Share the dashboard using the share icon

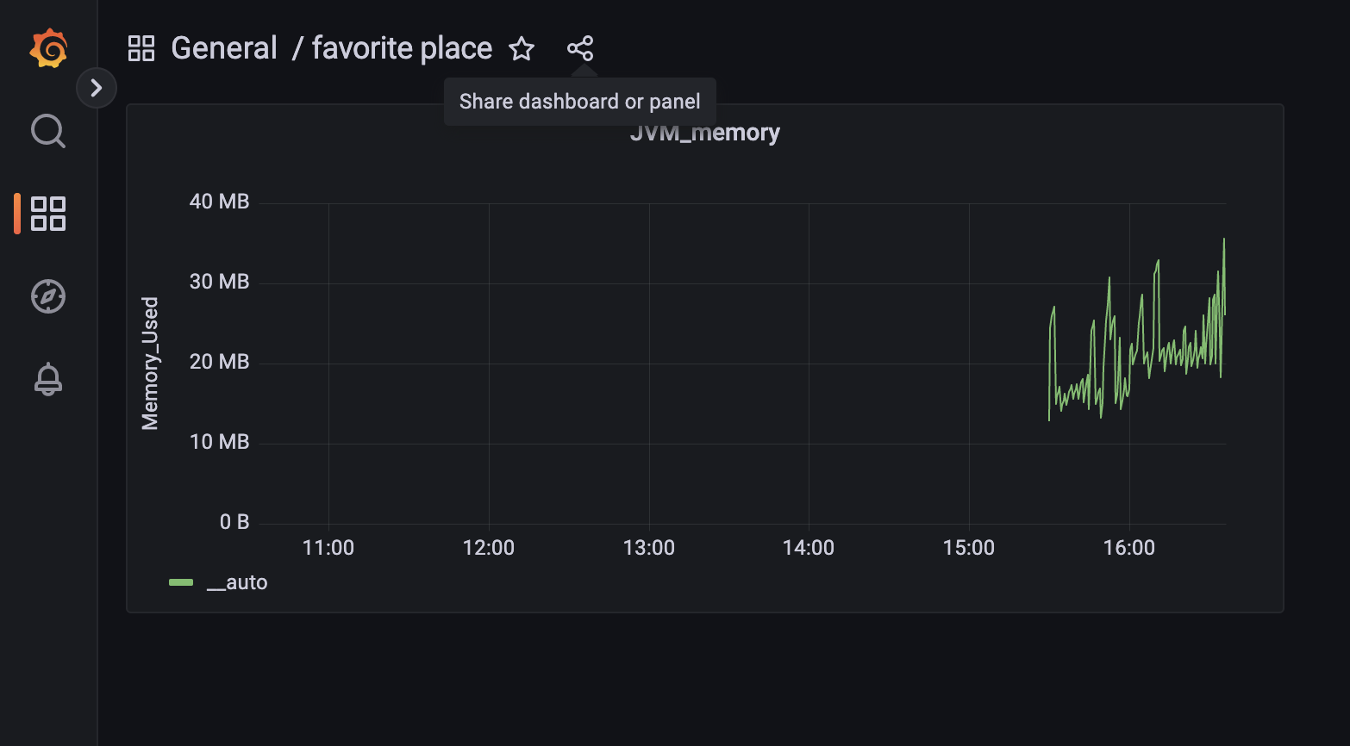[x=580, y=49]
